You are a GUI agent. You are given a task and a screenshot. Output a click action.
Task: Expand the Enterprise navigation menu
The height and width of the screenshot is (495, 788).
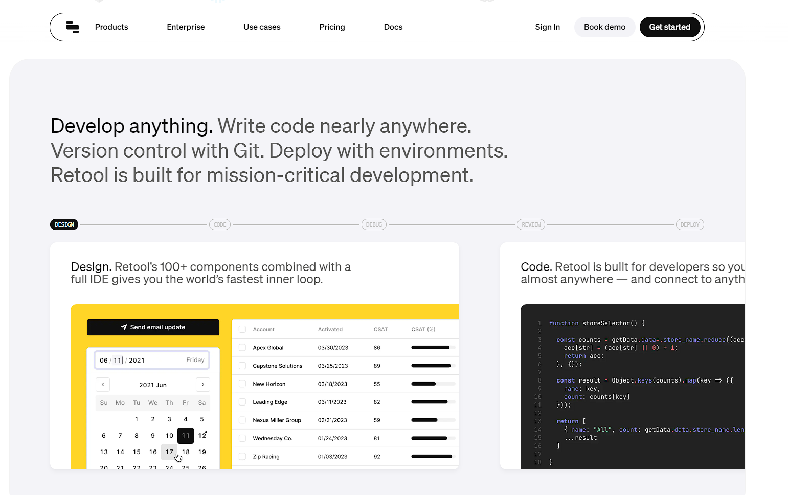(x=186, y=27)
